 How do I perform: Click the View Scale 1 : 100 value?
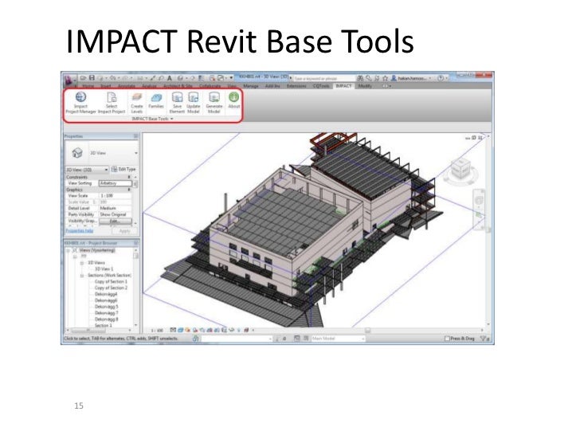(115, 195)
